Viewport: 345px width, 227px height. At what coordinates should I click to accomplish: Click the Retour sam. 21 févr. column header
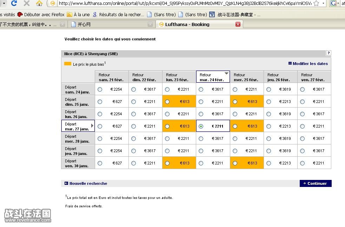click(112, 77)
